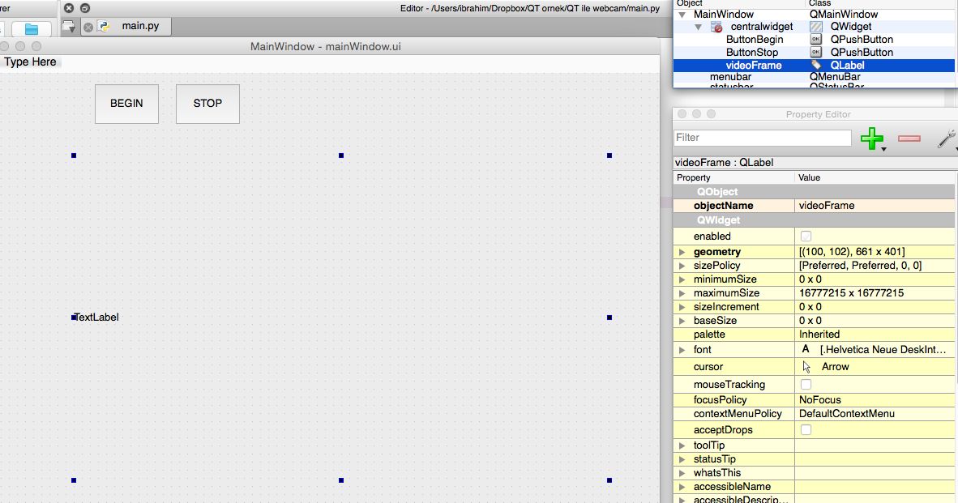The width and height of the screenshot is (958, 503).
Task: Expand the geometry property
Action: click(682, 251)
